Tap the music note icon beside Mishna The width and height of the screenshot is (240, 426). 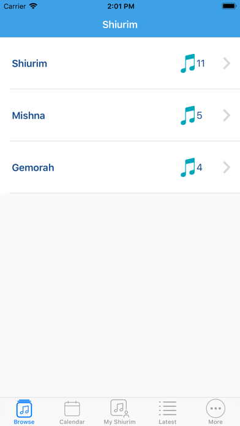coord(188,116)
